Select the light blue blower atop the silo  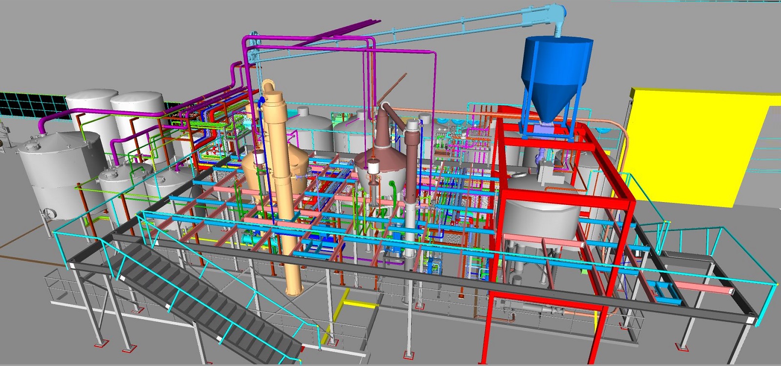click(x=544, y=14)
